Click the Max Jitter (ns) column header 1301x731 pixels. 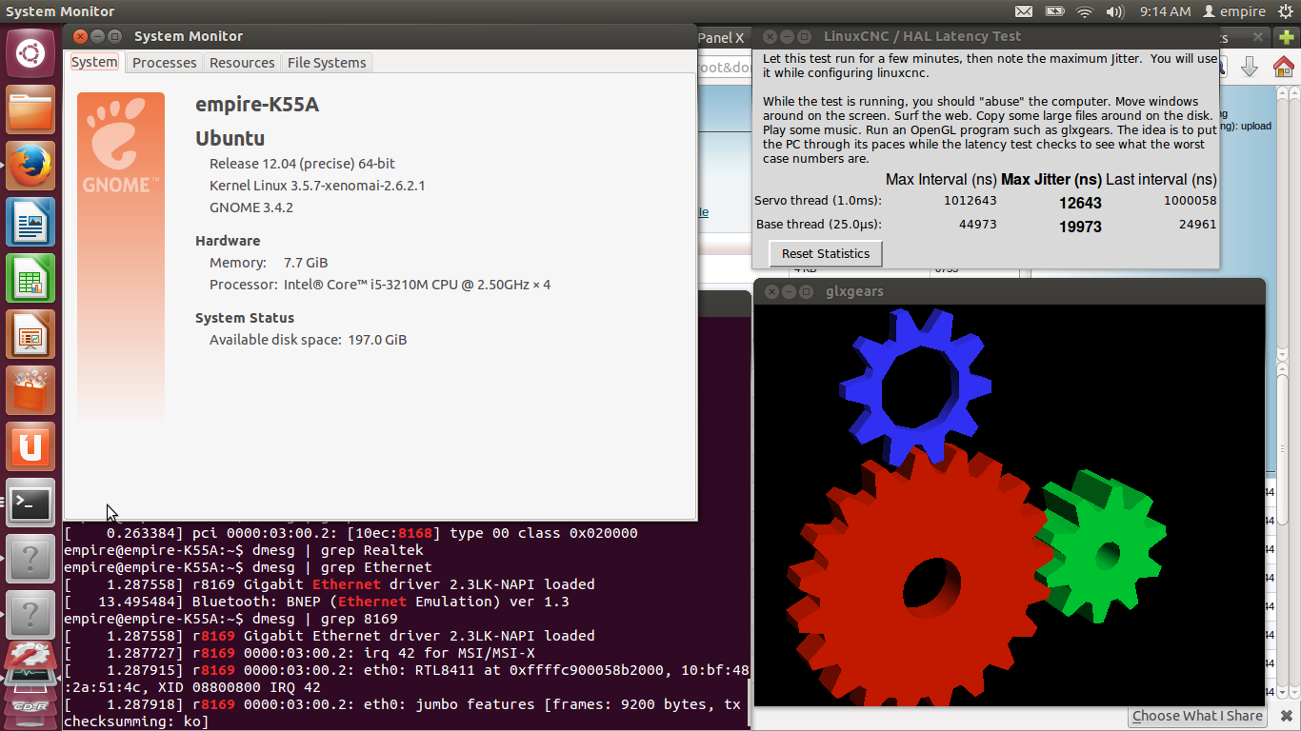pos(1051,179)
